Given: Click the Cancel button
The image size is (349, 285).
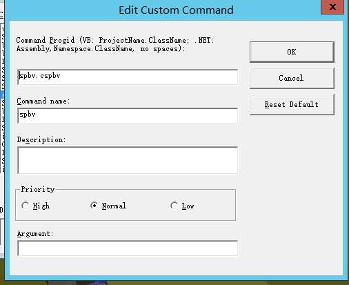Looking at the screenshot, I should [x=292, y=78].
